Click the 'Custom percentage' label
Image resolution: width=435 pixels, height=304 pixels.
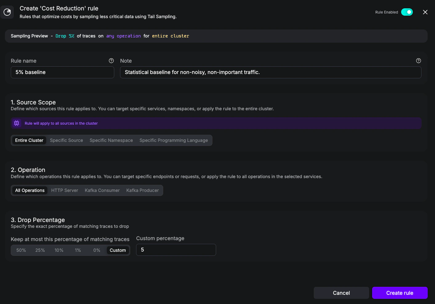(160, 238)
